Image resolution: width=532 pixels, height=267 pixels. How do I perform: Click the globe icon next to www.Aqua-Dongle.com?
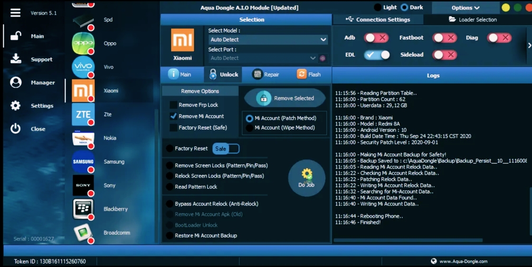tap(434, 261)
